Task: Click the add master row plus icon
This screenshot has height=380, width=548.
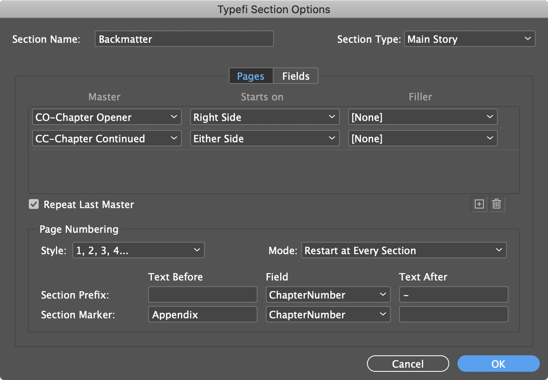Action: tap(479, 204)
